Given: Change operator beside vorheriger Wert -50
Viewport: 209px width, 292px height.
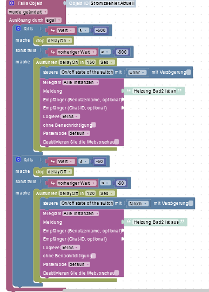Looking at the screenshot, I should pyautogui.click(x=105, y=183).
